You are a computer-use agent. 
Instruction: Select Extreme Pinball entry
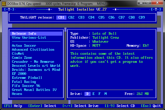27,78
